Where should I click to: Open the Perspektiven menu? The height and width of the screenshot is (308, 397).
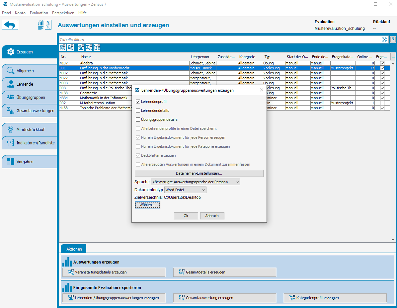coord(63,13)
